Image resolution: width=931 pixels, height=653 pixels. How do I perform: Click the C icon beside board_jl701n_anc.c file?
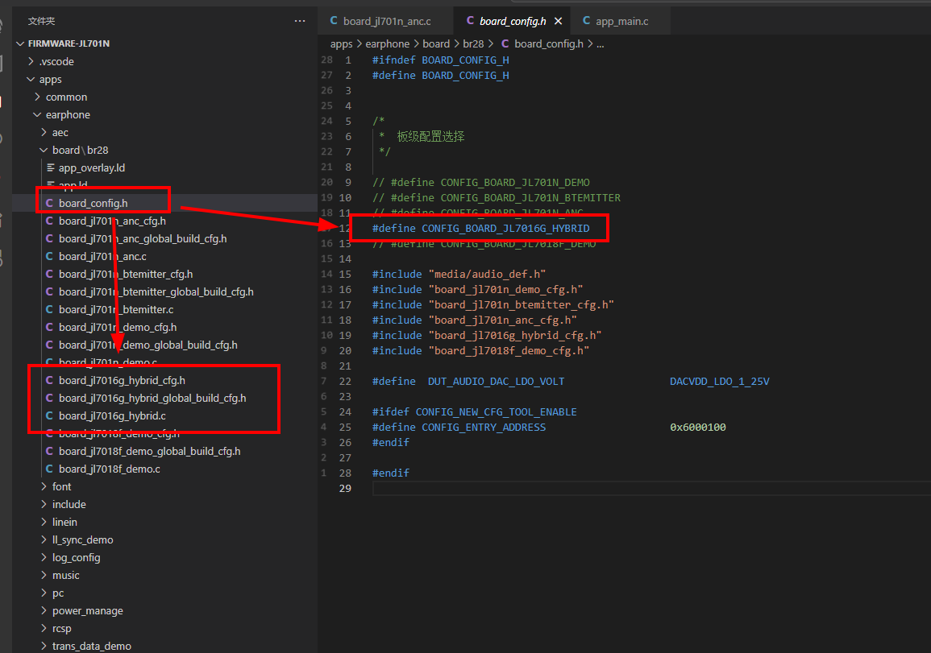click(x=49, y=256)
